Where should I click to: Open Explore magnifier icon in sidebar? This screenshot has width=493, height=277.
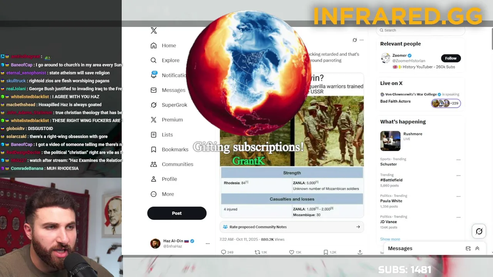tap(154, 60)
